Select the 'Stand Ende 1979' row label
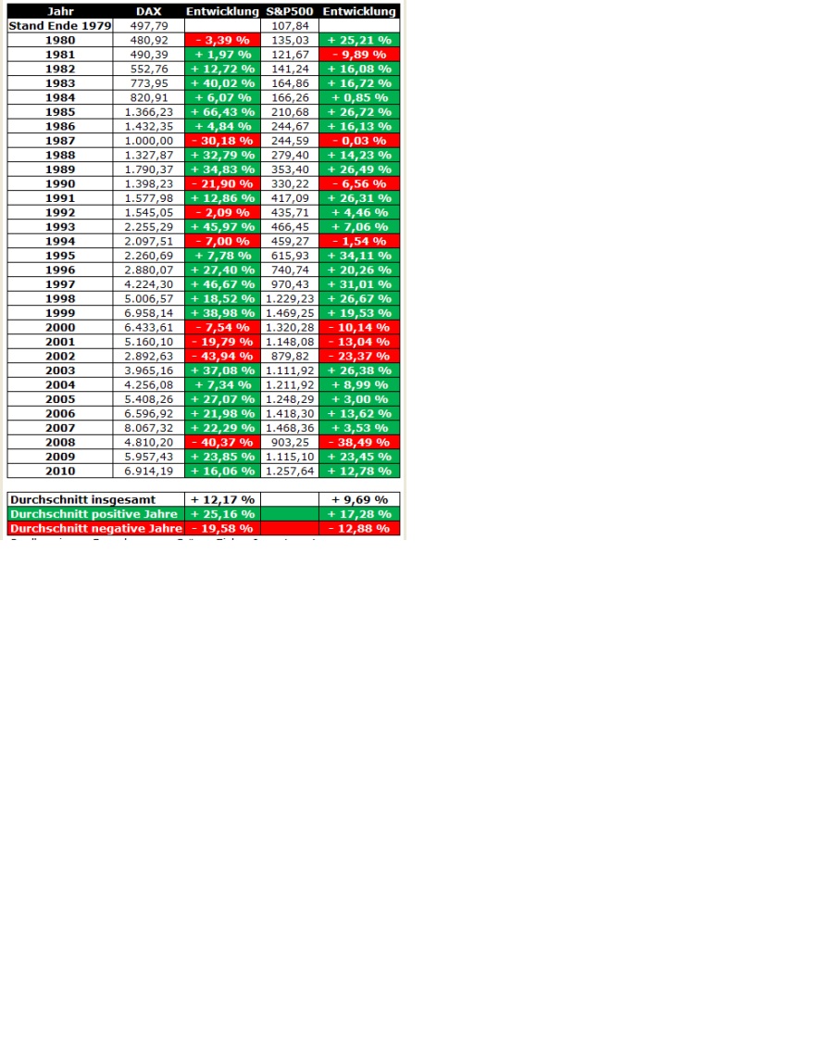The image size is (824, 1043). (60, 25)
